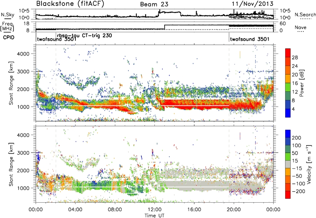This screenshot has width=316, height=218.
Task: Click the 'CPID' row label
Action: [x=9, y=37]
